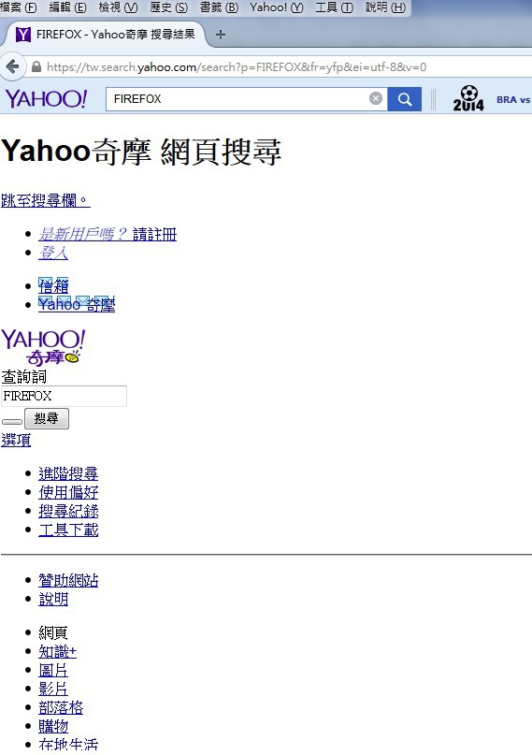Click the 2014 soccer ball icon

pos(468,99)
